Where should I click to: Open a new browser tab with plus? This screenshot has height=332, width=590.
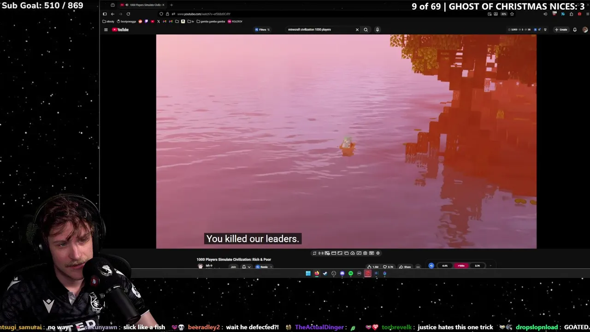171,5
